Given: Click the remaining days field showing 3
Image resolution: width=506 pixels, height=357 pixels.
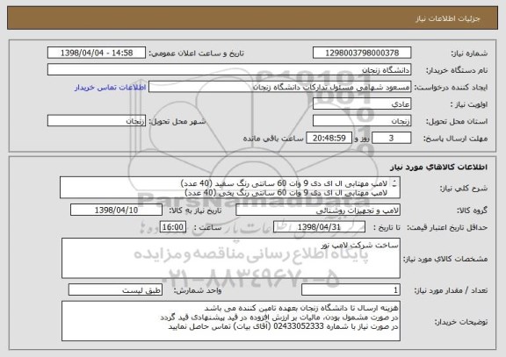Looking at the screenshot, I should [x=392, y=138].
